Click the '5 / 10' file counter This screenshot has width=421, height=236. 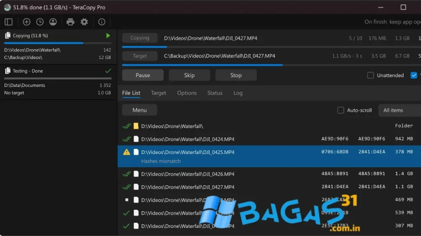click(355, 38)
